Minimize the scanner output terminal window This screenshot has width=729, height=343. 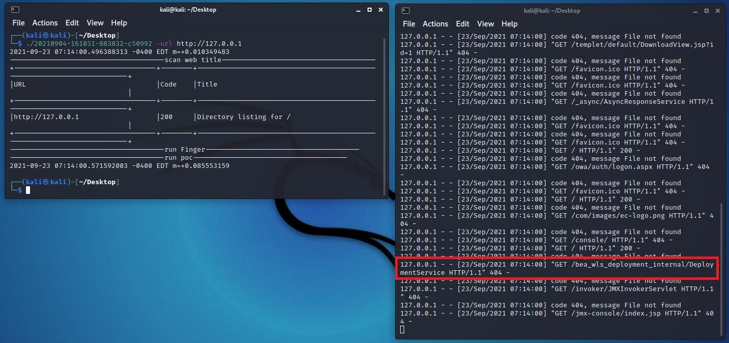point(358,10)
